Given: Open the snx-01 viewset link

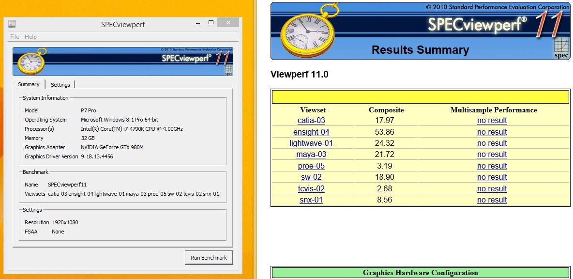Looking at the screenshot, I should [x=311, y=200].
